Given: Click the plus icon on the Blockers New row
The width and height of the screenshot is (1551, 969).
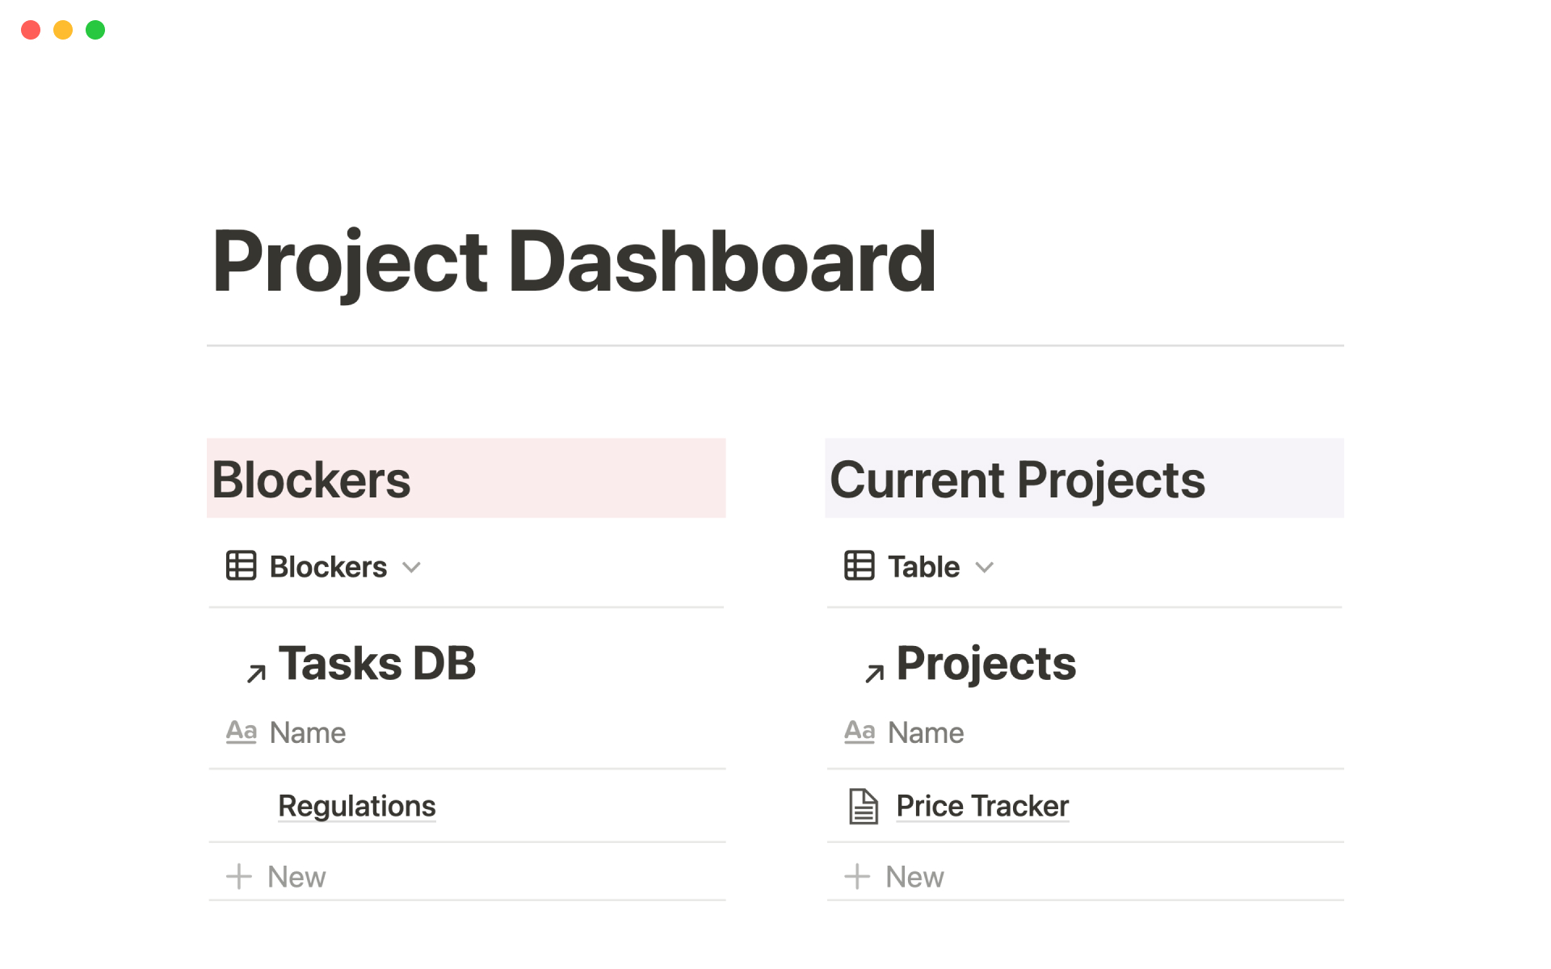Looking at the screenshot, I should (x=238, y=876).
